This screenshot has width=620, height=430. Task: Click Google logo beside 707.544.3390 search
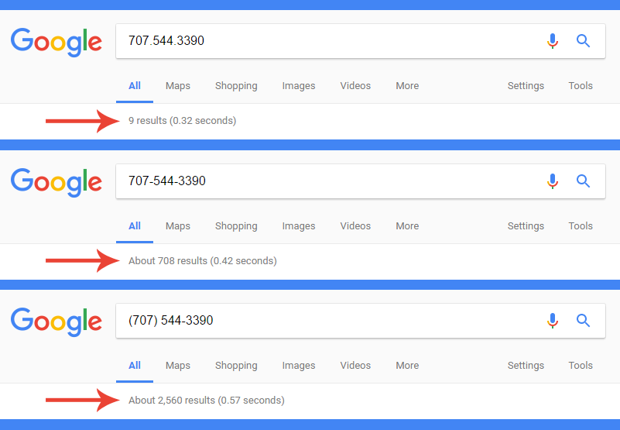tap(57, 43)
